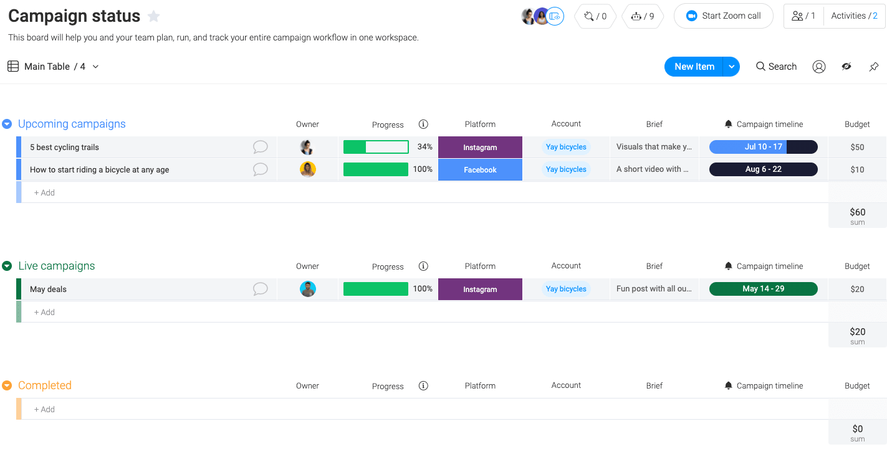Click the pin columns icon
The image size is (887, 467).
click(x=874, y=67)
